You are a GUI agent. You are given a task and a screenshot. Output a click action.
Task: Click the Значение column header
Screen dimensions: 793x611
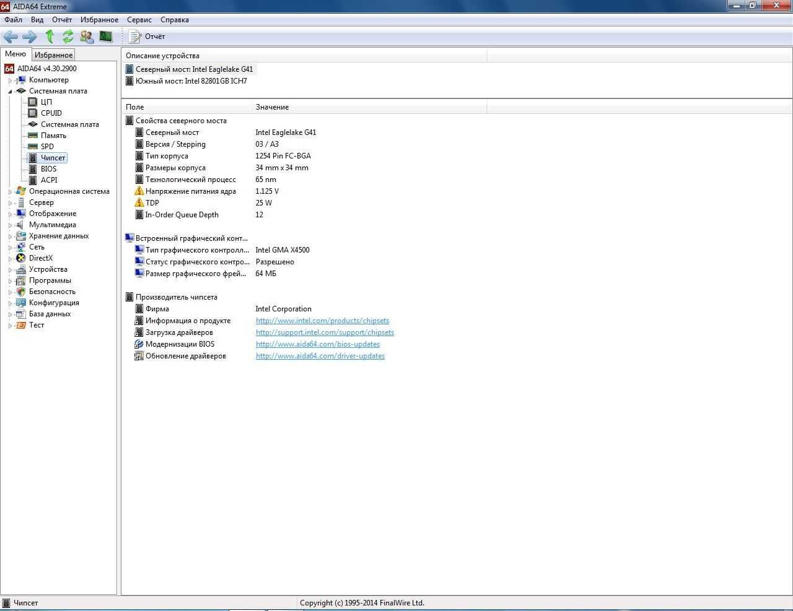(x=369, y=107)
